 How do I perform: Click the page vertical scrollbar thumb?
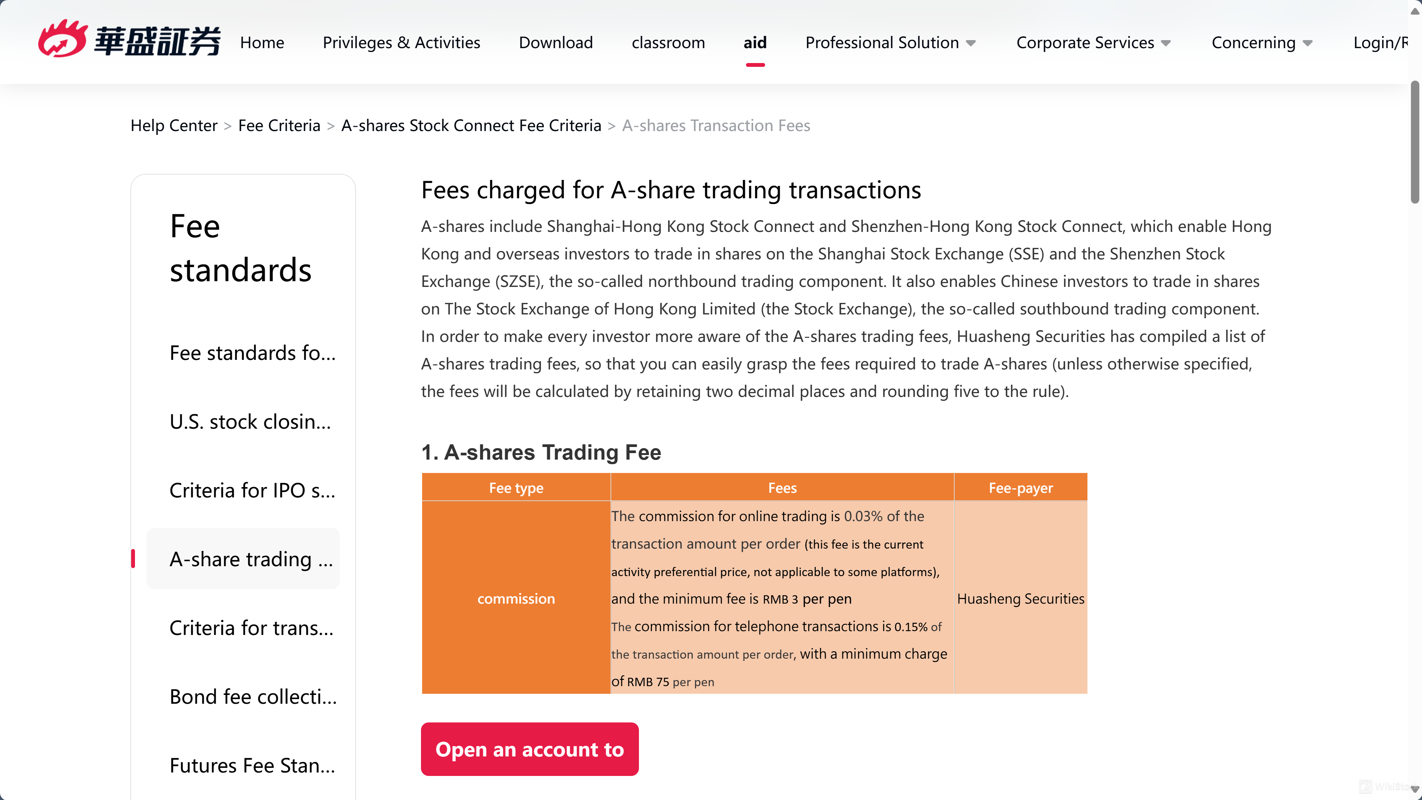[x=1415, y=143]
